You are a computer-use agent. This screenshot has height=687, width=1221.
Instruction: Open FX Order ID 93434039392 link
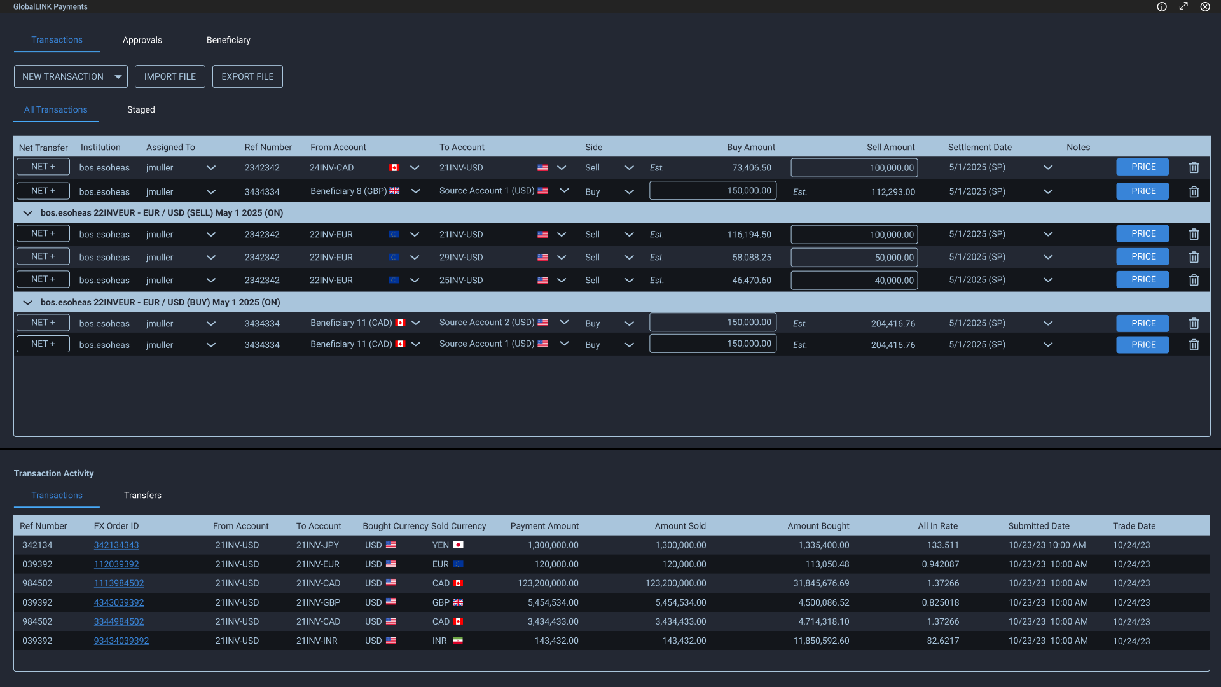pos(121,641)
